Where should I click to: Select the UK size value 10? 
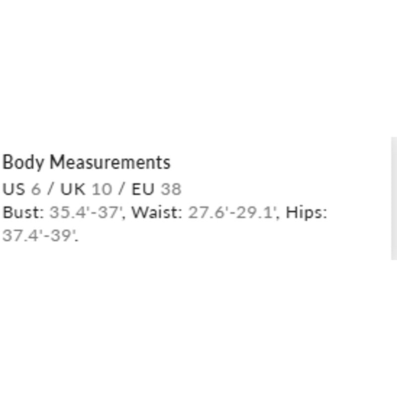102,189
